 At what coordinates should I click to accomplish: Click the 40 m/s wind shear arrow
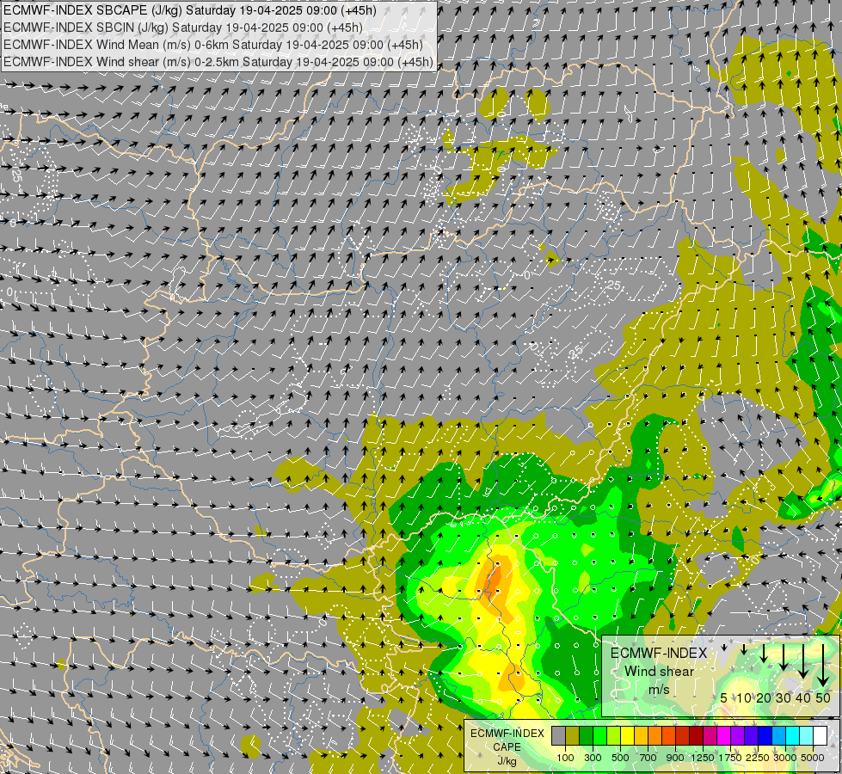pos(803,661)
